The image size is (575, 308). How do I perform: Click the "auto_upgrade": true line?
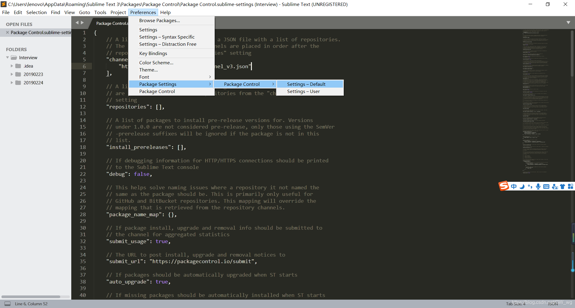point(138,282)
